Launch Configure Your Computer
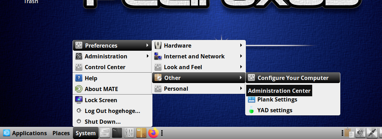Image resolution: width=382 pixels, height=139 pixels. (293, 78)
